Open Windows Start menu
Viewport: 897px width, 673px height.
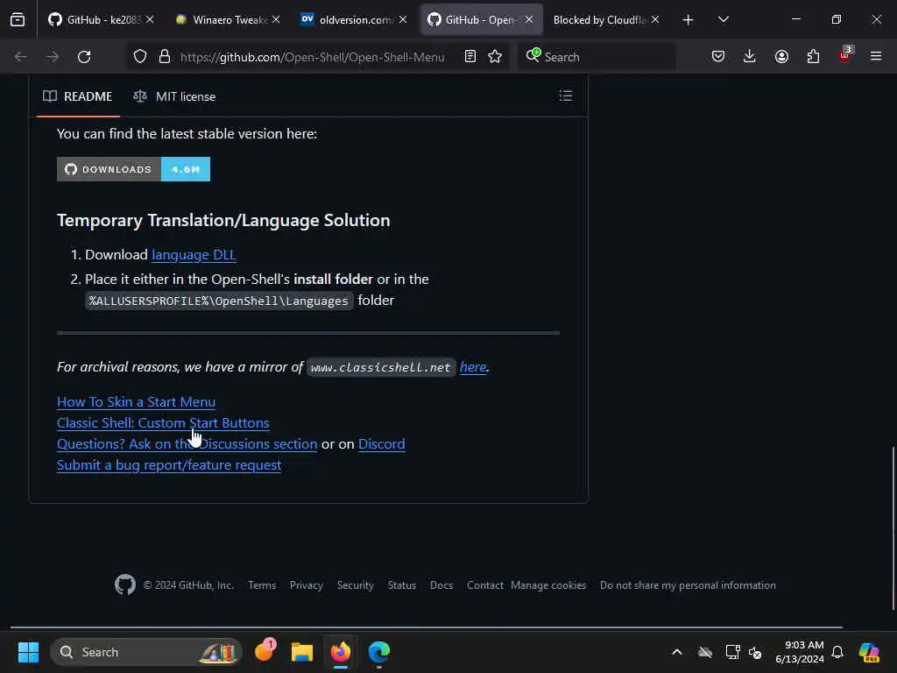pos(28,652)
